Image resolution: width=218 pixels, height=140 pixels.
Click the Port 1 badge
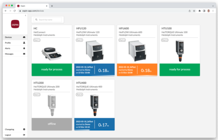click(37, 40)
